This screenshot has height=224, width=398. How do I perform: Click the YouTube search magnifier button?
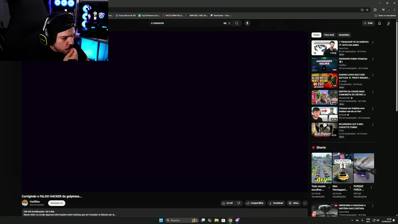(237, 23)
